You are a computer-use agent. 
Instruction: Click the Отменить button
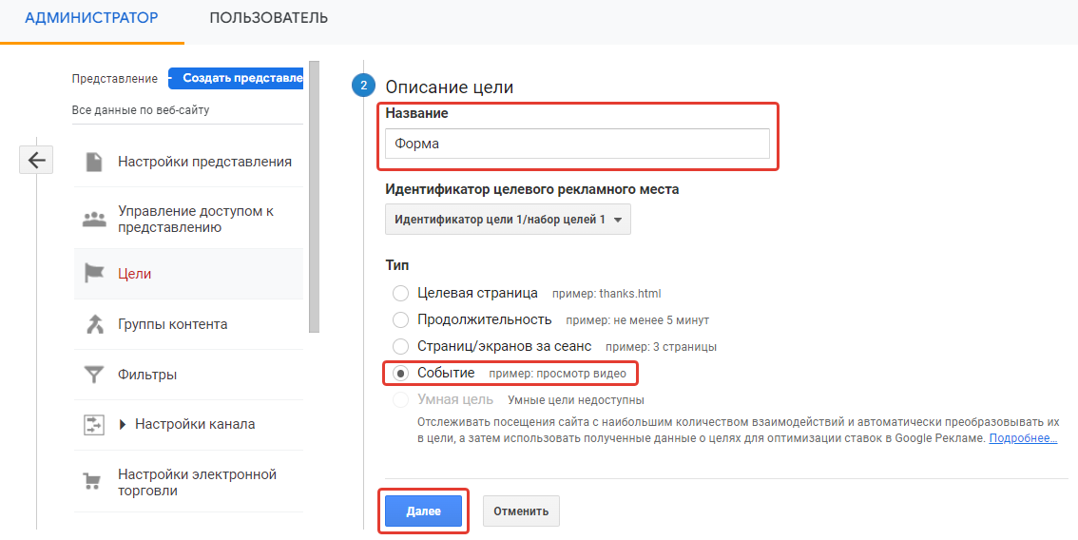pos(521,511)
